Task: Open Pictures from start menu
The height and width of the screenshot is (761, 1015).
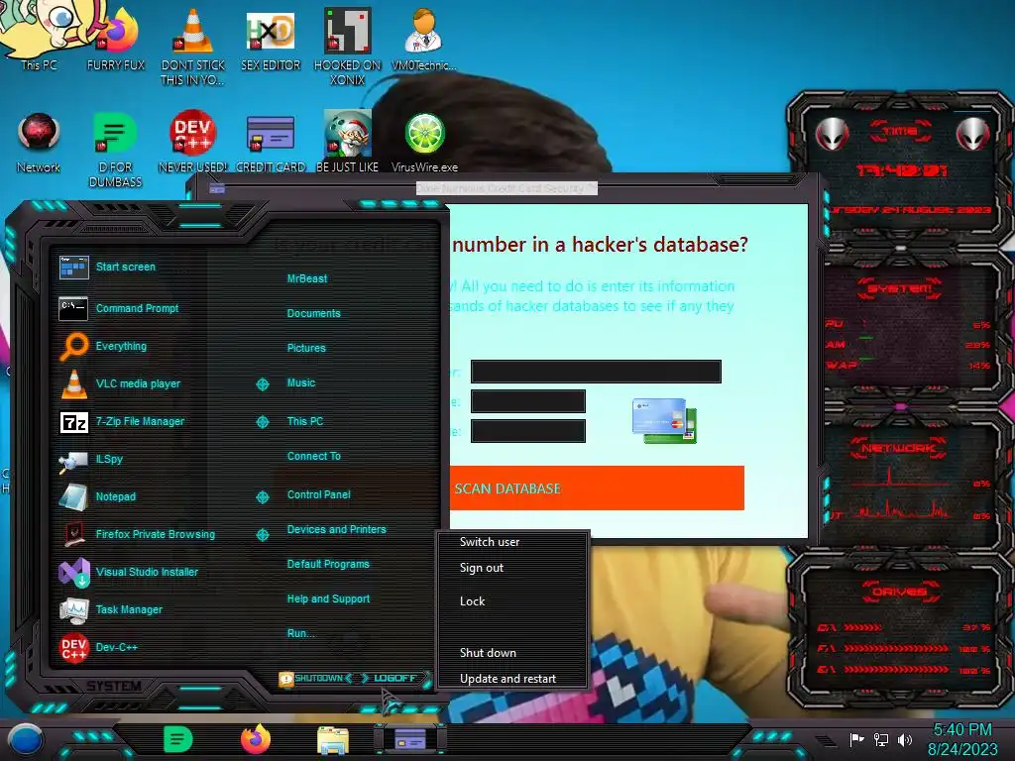Action: [x=306, y=348]
